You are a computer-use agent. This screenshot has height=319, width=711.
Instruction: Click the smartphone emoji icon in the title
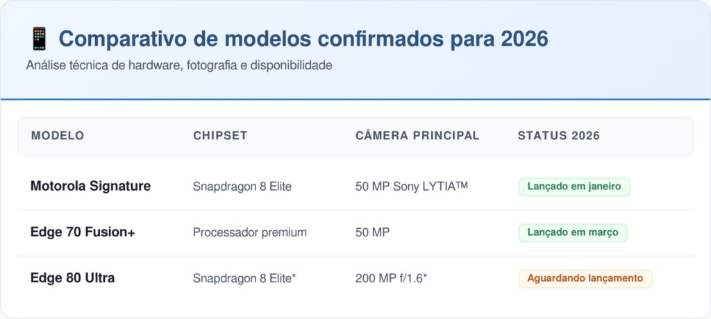pos(39,39)
